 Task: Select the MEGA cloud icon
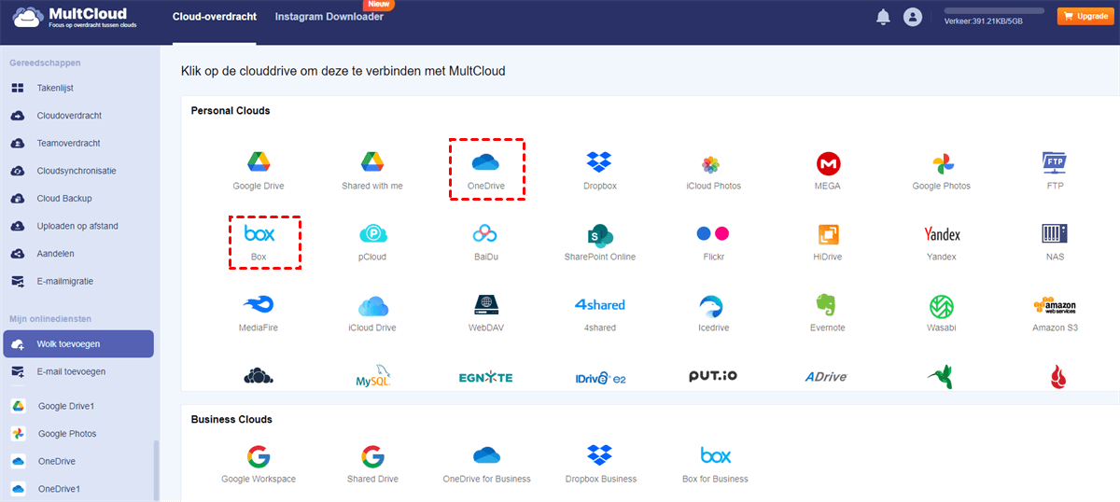click(827, 164)
